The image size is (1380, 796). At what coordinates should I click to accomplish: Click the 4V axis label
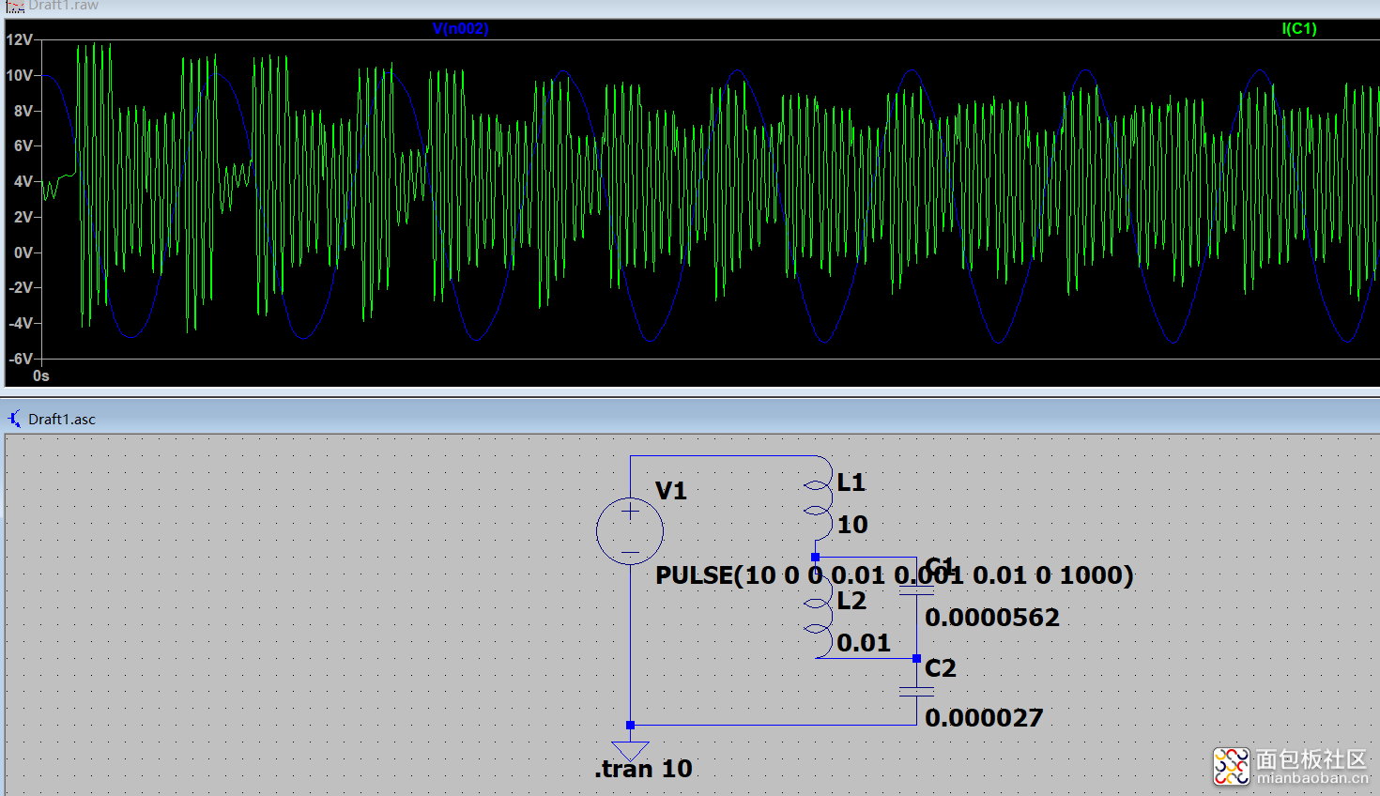(23, 181)
